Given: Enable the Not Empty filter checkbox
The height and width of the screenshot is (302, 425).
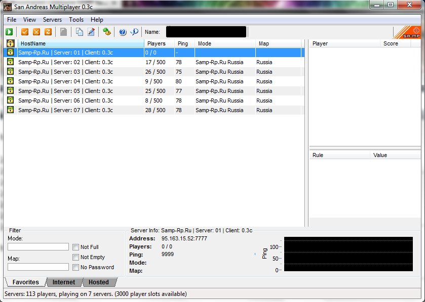Looking at the screenshot, I should pos(75,257).
